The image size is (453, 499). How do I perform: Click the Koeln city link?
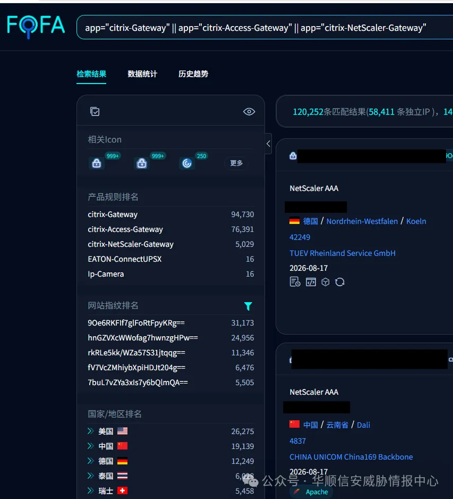tap(416, 221)
